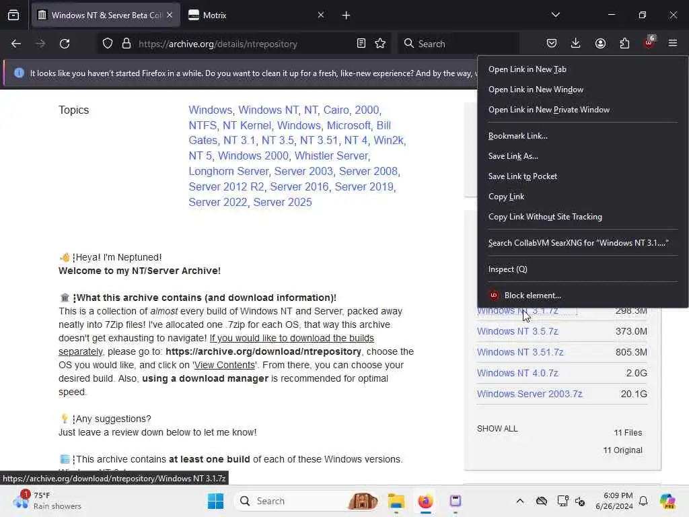Toggle reader view icon
Viewport: 689px width, 517px height.
click(361, 44)
